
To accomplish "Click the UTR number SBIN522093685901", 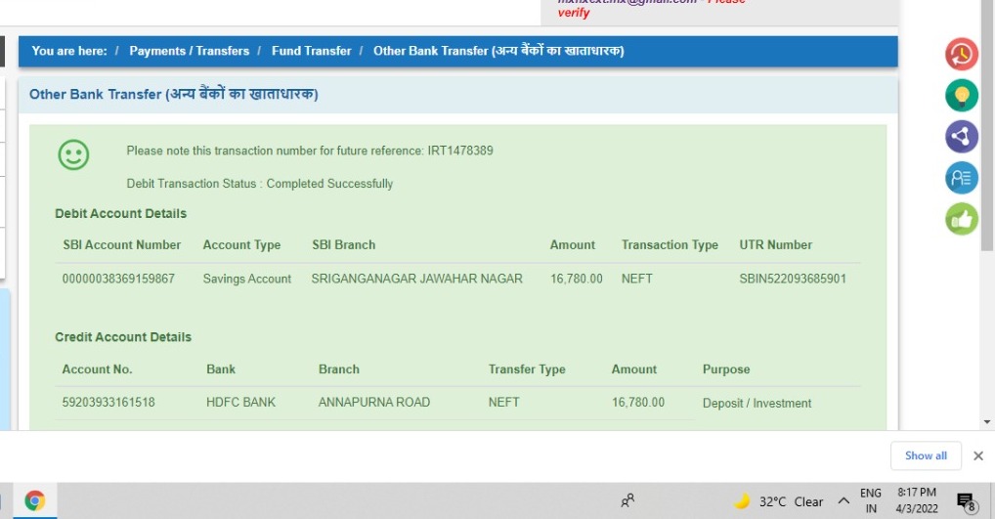I will [x=792, y=279].
